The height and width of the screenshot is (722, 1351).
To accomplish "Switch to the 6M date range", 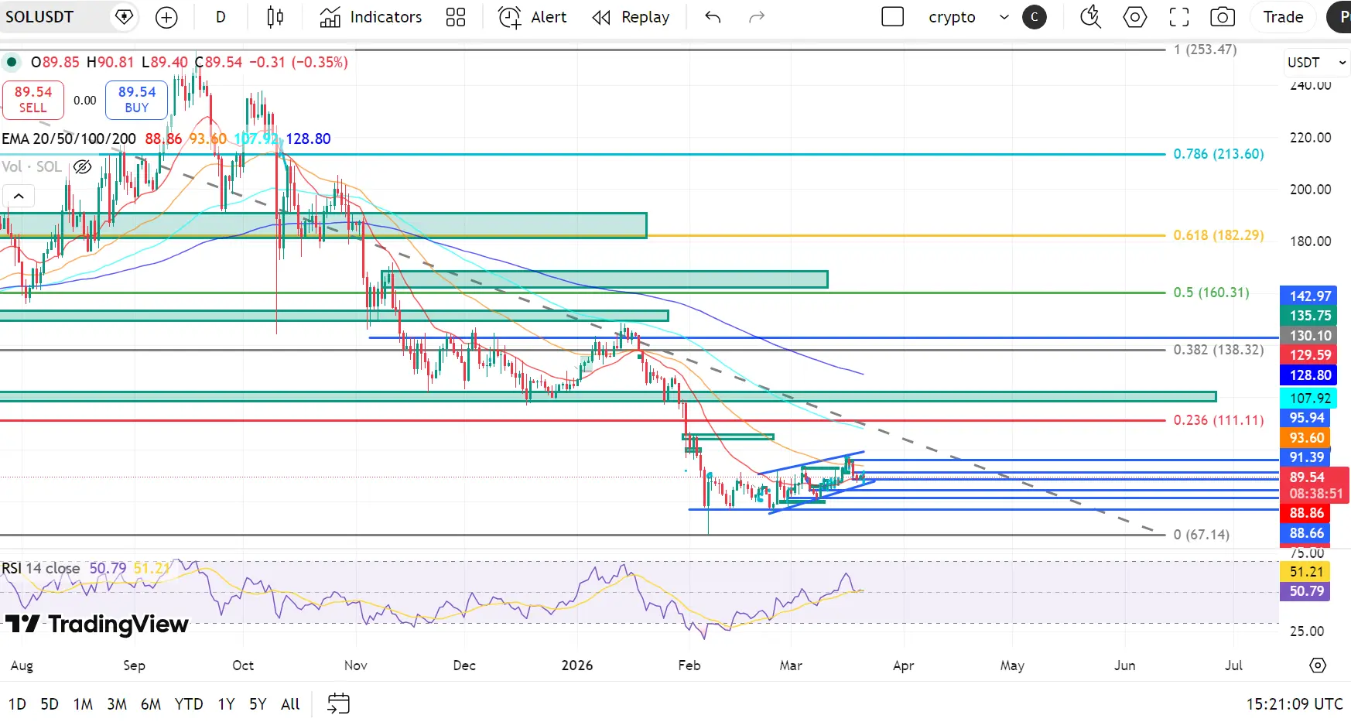I will pos(151,703).
